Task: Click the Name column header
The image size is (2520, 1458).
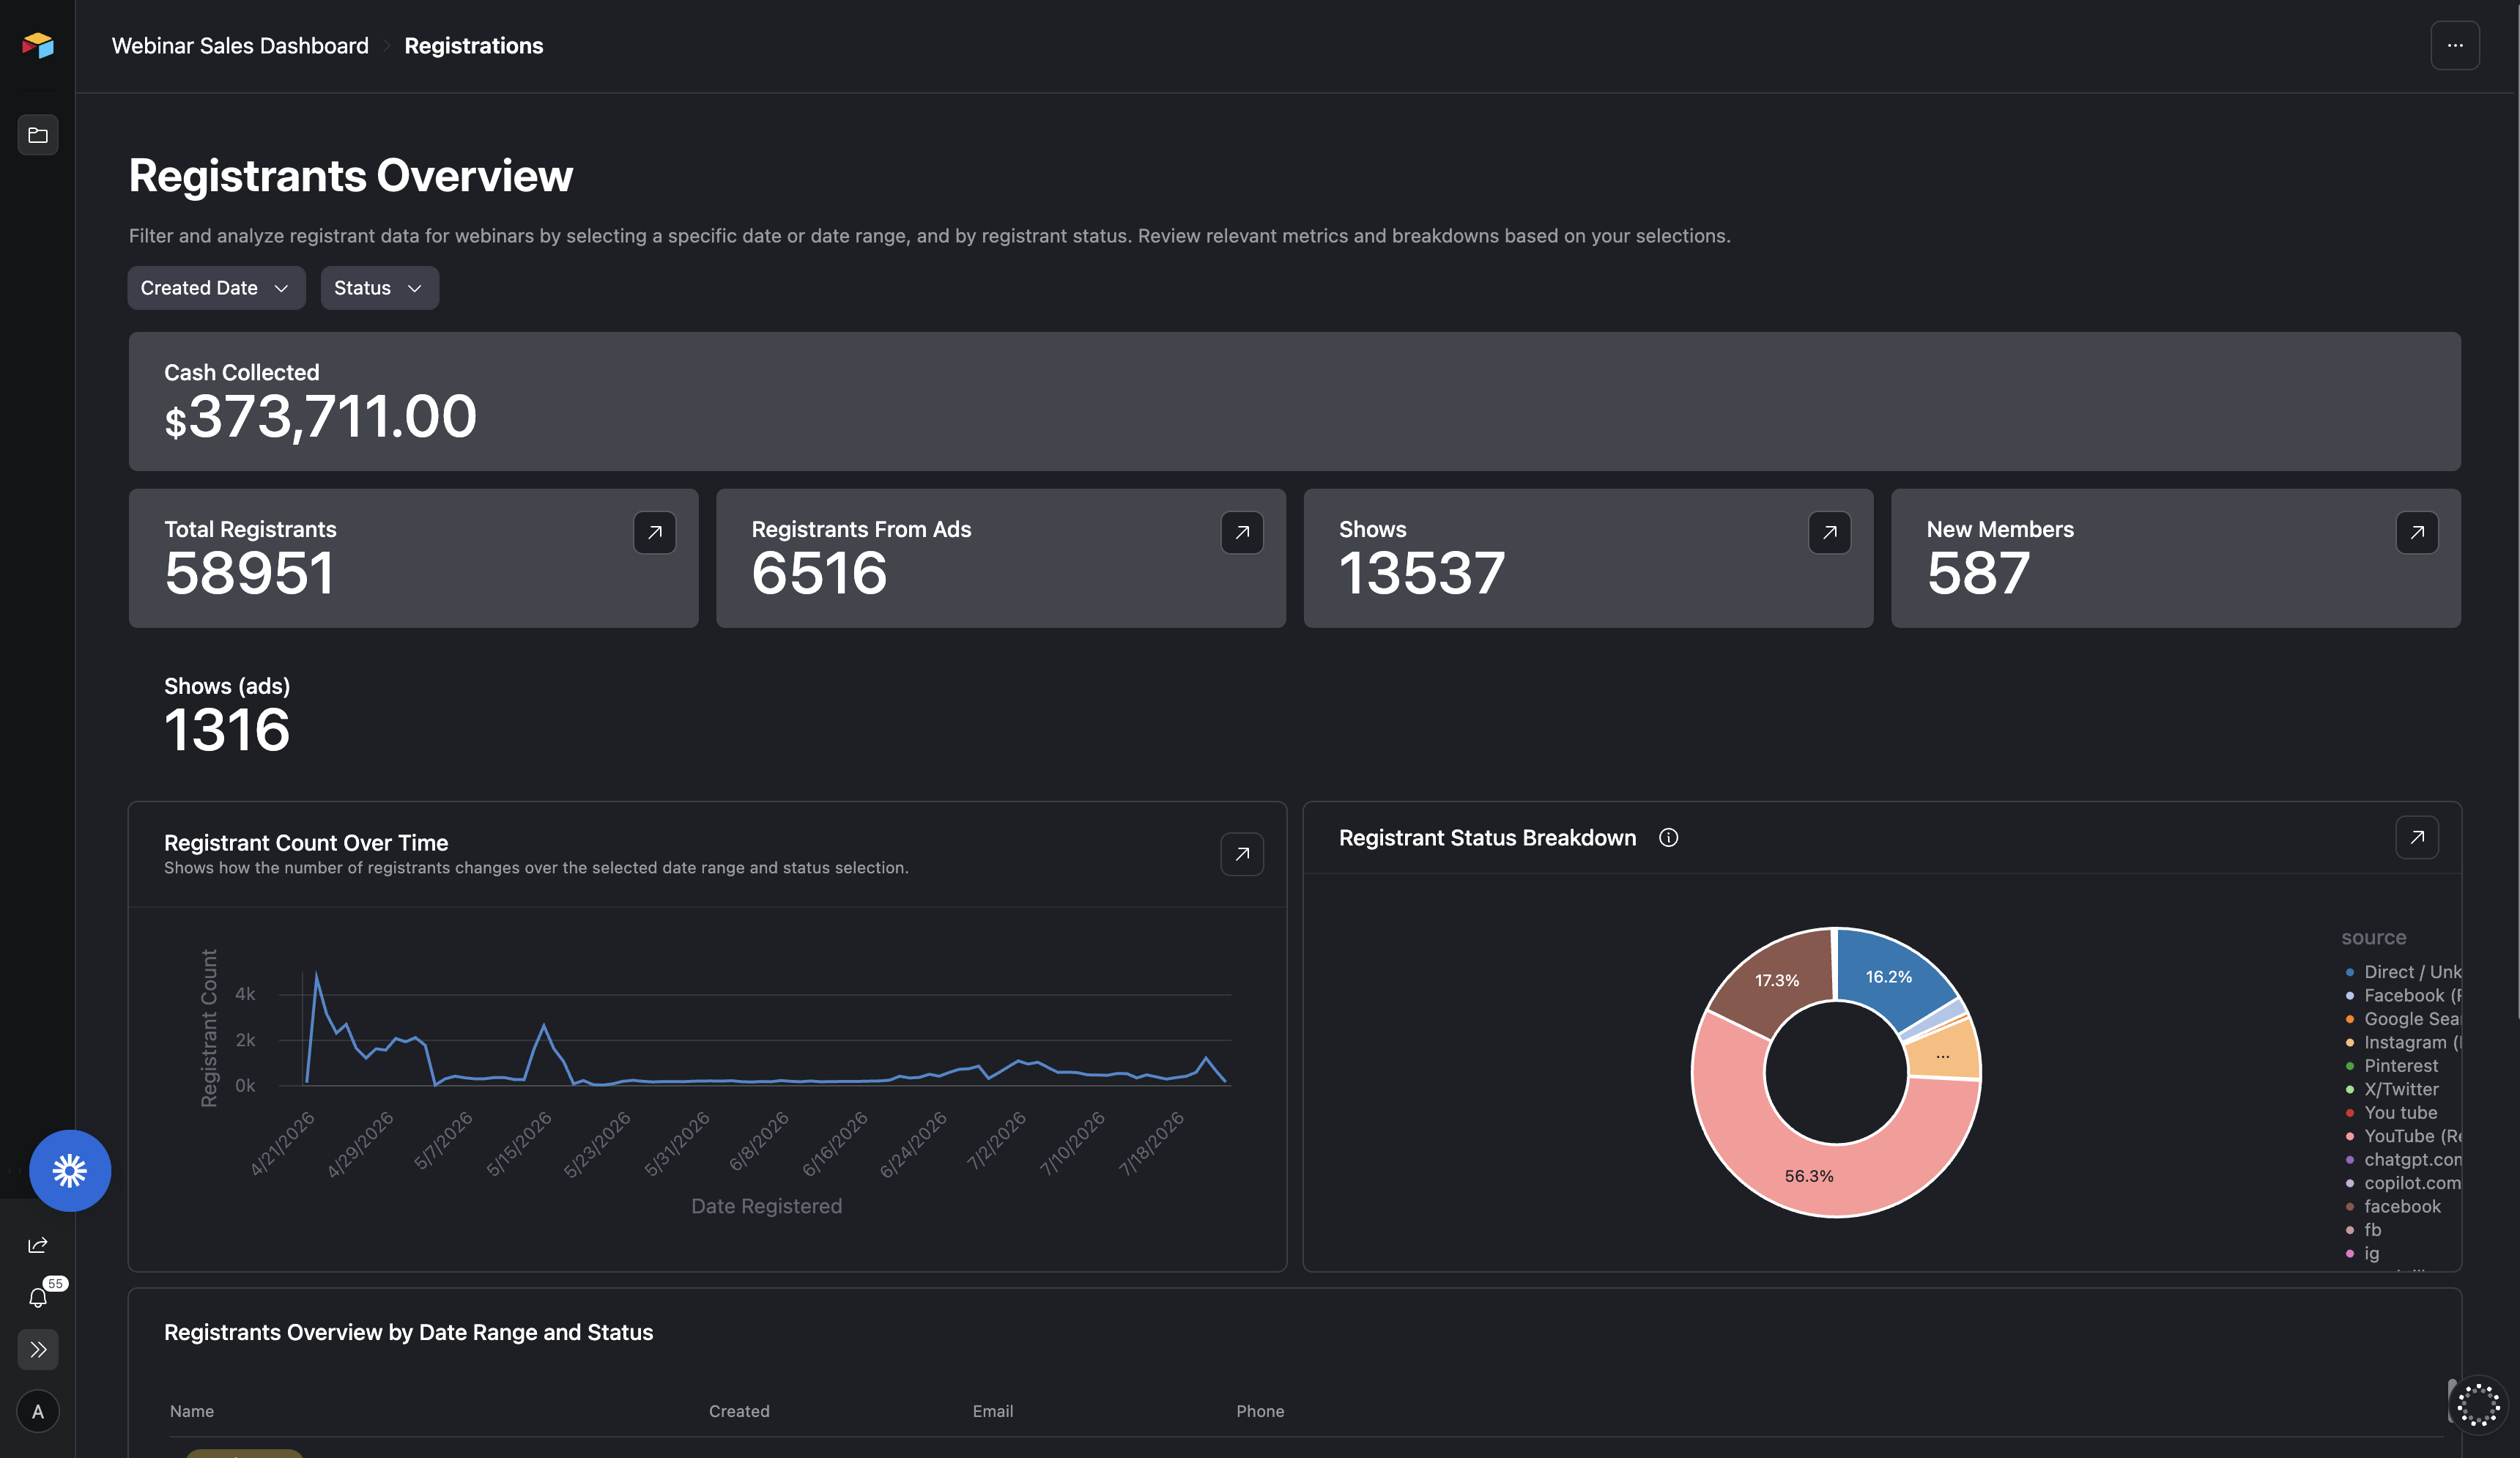Action: tap(192, 1411)
